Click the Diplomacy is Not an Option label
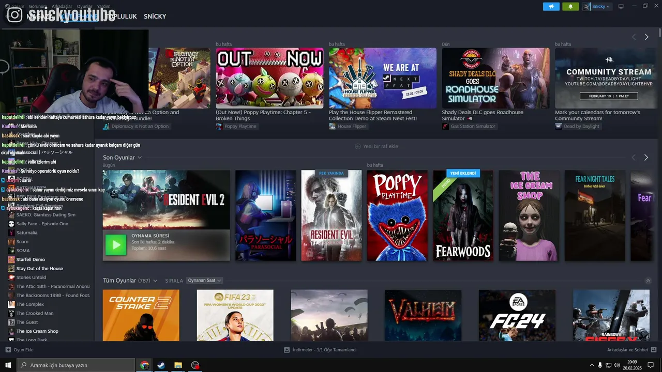This screenshot has width=662, height=372. pos(136,126)
